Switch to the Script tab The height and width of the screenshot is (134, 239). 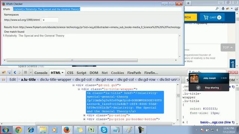pyautogui.click(x=81, y=73)
